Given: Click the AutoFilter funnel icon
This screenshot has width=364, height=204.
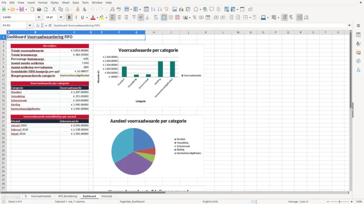Looking at the screenshot, I should coord(166,9).
